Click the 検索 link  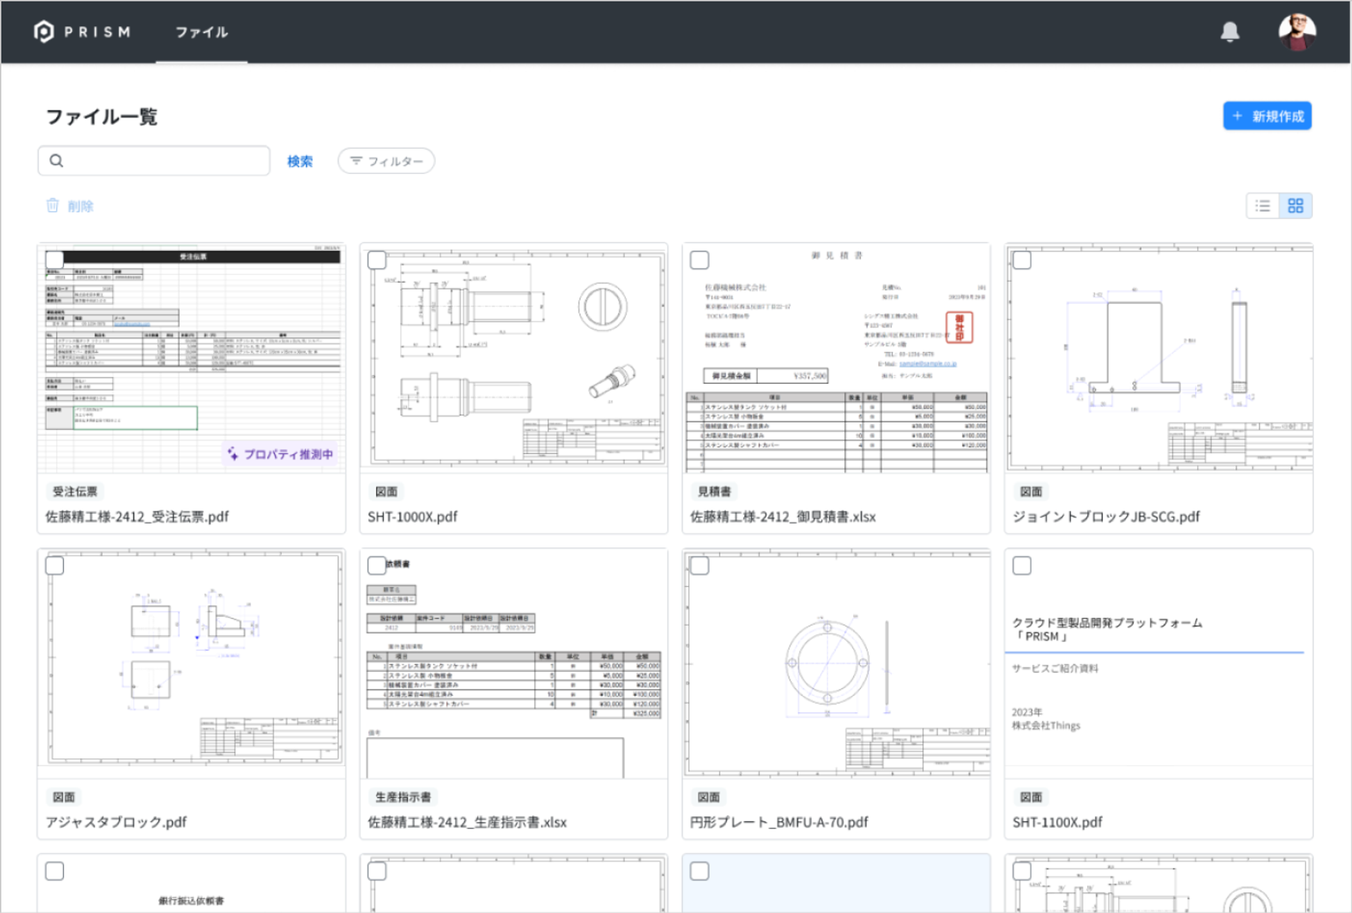coord(300,162)
